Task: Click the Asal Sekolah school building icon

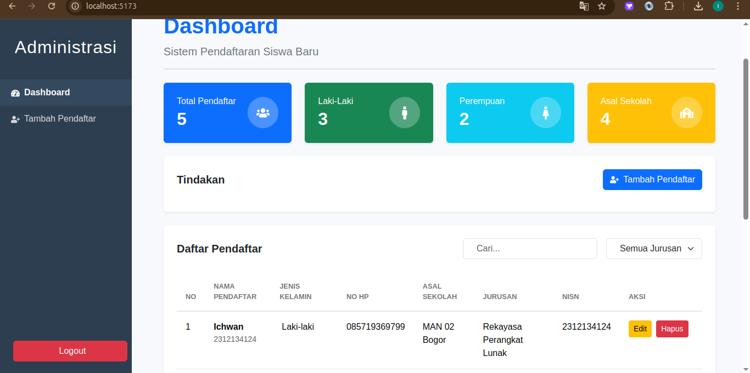Action: tap(687, 112)
